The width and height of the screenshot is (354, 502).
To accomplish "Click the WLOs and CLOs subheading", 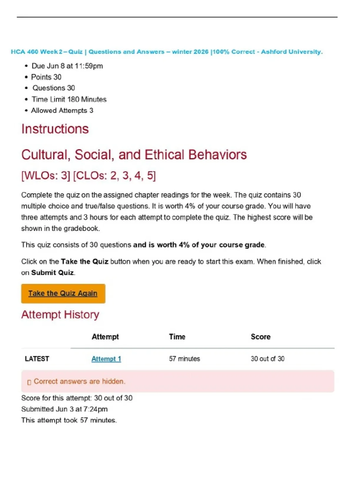I will click(88, 176).
